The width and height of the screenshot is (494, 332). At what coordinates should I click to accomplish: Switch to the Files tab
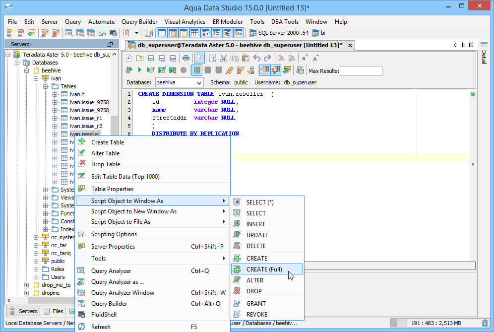54,311
